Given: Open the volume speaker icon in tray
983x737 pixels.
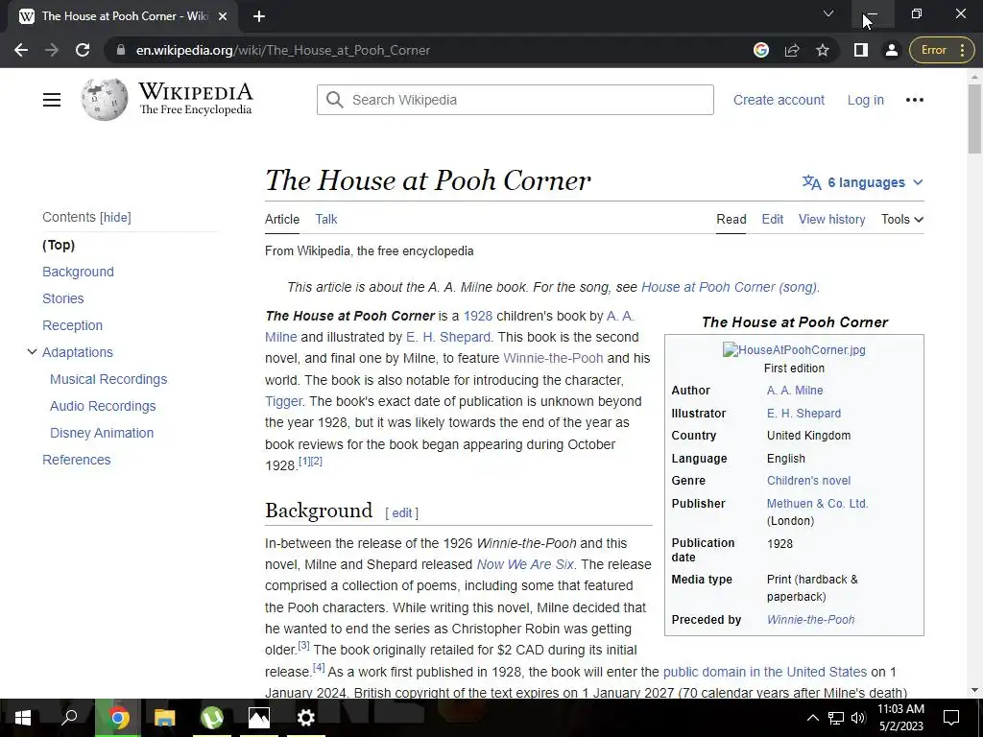Looking at the screenshot, I should tap(858, 718).
